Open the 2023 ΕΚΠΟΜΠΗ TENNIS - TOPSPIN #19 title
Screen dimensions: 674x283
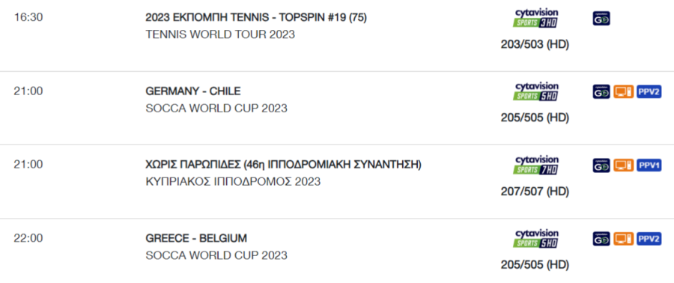coord(256,18)
